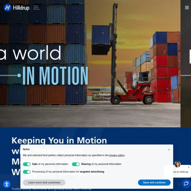
Task: Grab the dotted chat widget move handle
Action: (179, 184)
